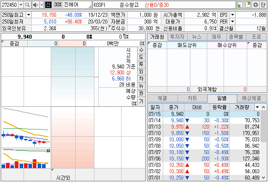This screenshot has width=268, height=182.
Task: Switch to the 재무 tab
Action: click(216, 37)
